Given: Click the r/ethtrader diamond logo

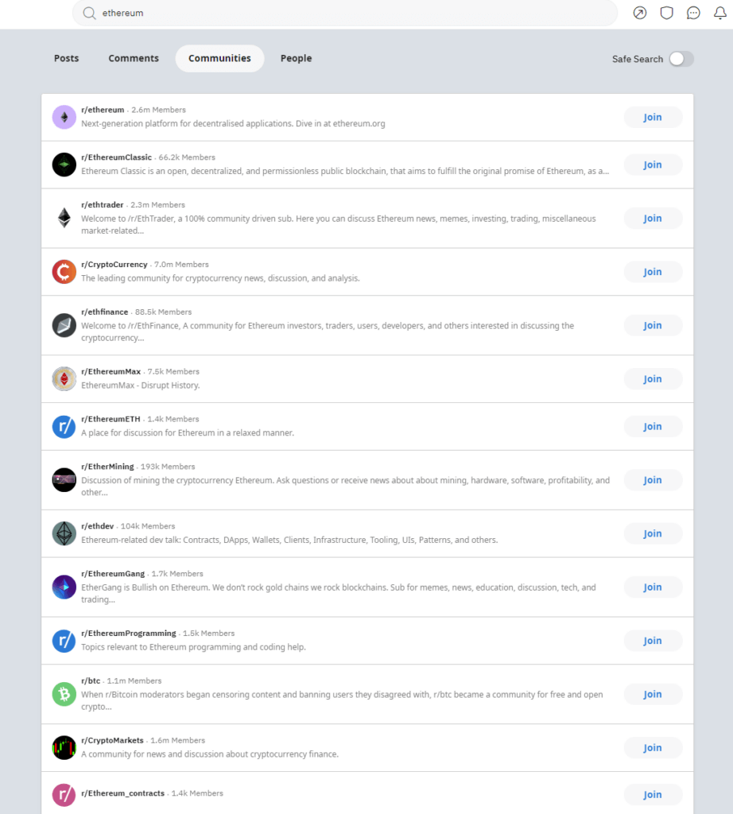Looking at the screenshot, I should click(x=64, y=218).
